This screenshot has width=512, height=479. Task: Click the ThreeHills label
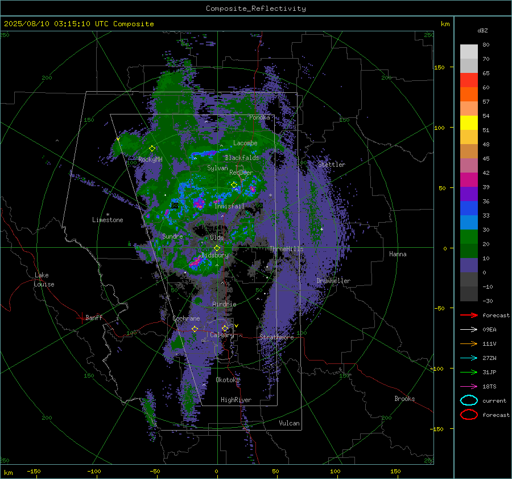click(x=286, y=249)
